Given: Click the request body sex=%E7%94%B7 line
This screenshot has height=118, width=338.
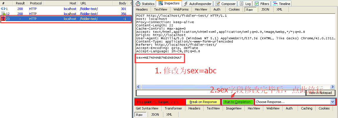Looking at the screenshot, I should point(159,58).
